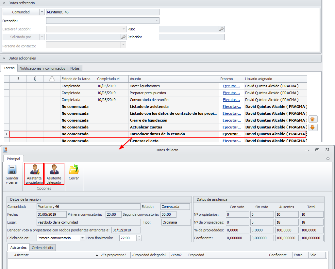Open the Dirección dropdown
This screenshot has height=269, width=335.
157,21
